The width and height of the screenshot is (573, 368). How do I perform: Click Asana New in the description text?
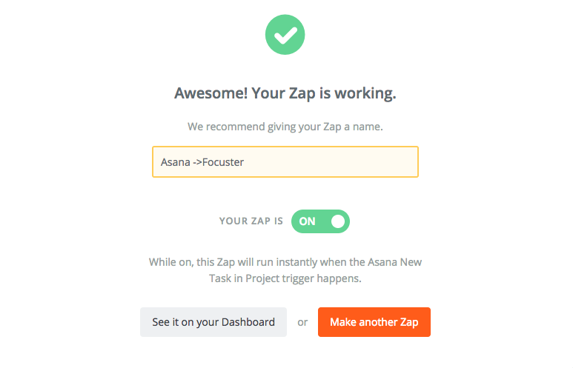tap(394, 262)
